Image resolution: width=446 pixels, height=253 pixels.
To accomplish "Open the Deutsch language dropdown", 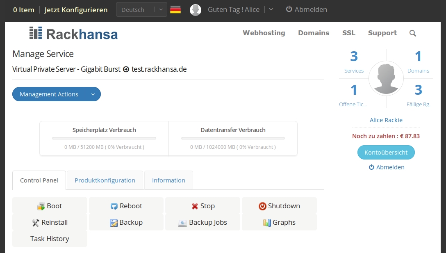I will [x=142, y=10].
